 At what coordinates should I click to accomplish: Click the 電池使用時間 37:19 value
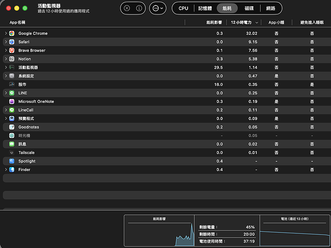(x=249, y=241)
